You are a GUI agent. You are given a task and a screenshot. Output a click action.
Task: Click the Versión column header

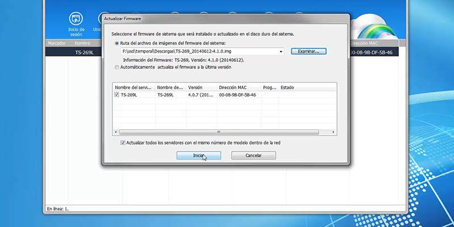202,87
